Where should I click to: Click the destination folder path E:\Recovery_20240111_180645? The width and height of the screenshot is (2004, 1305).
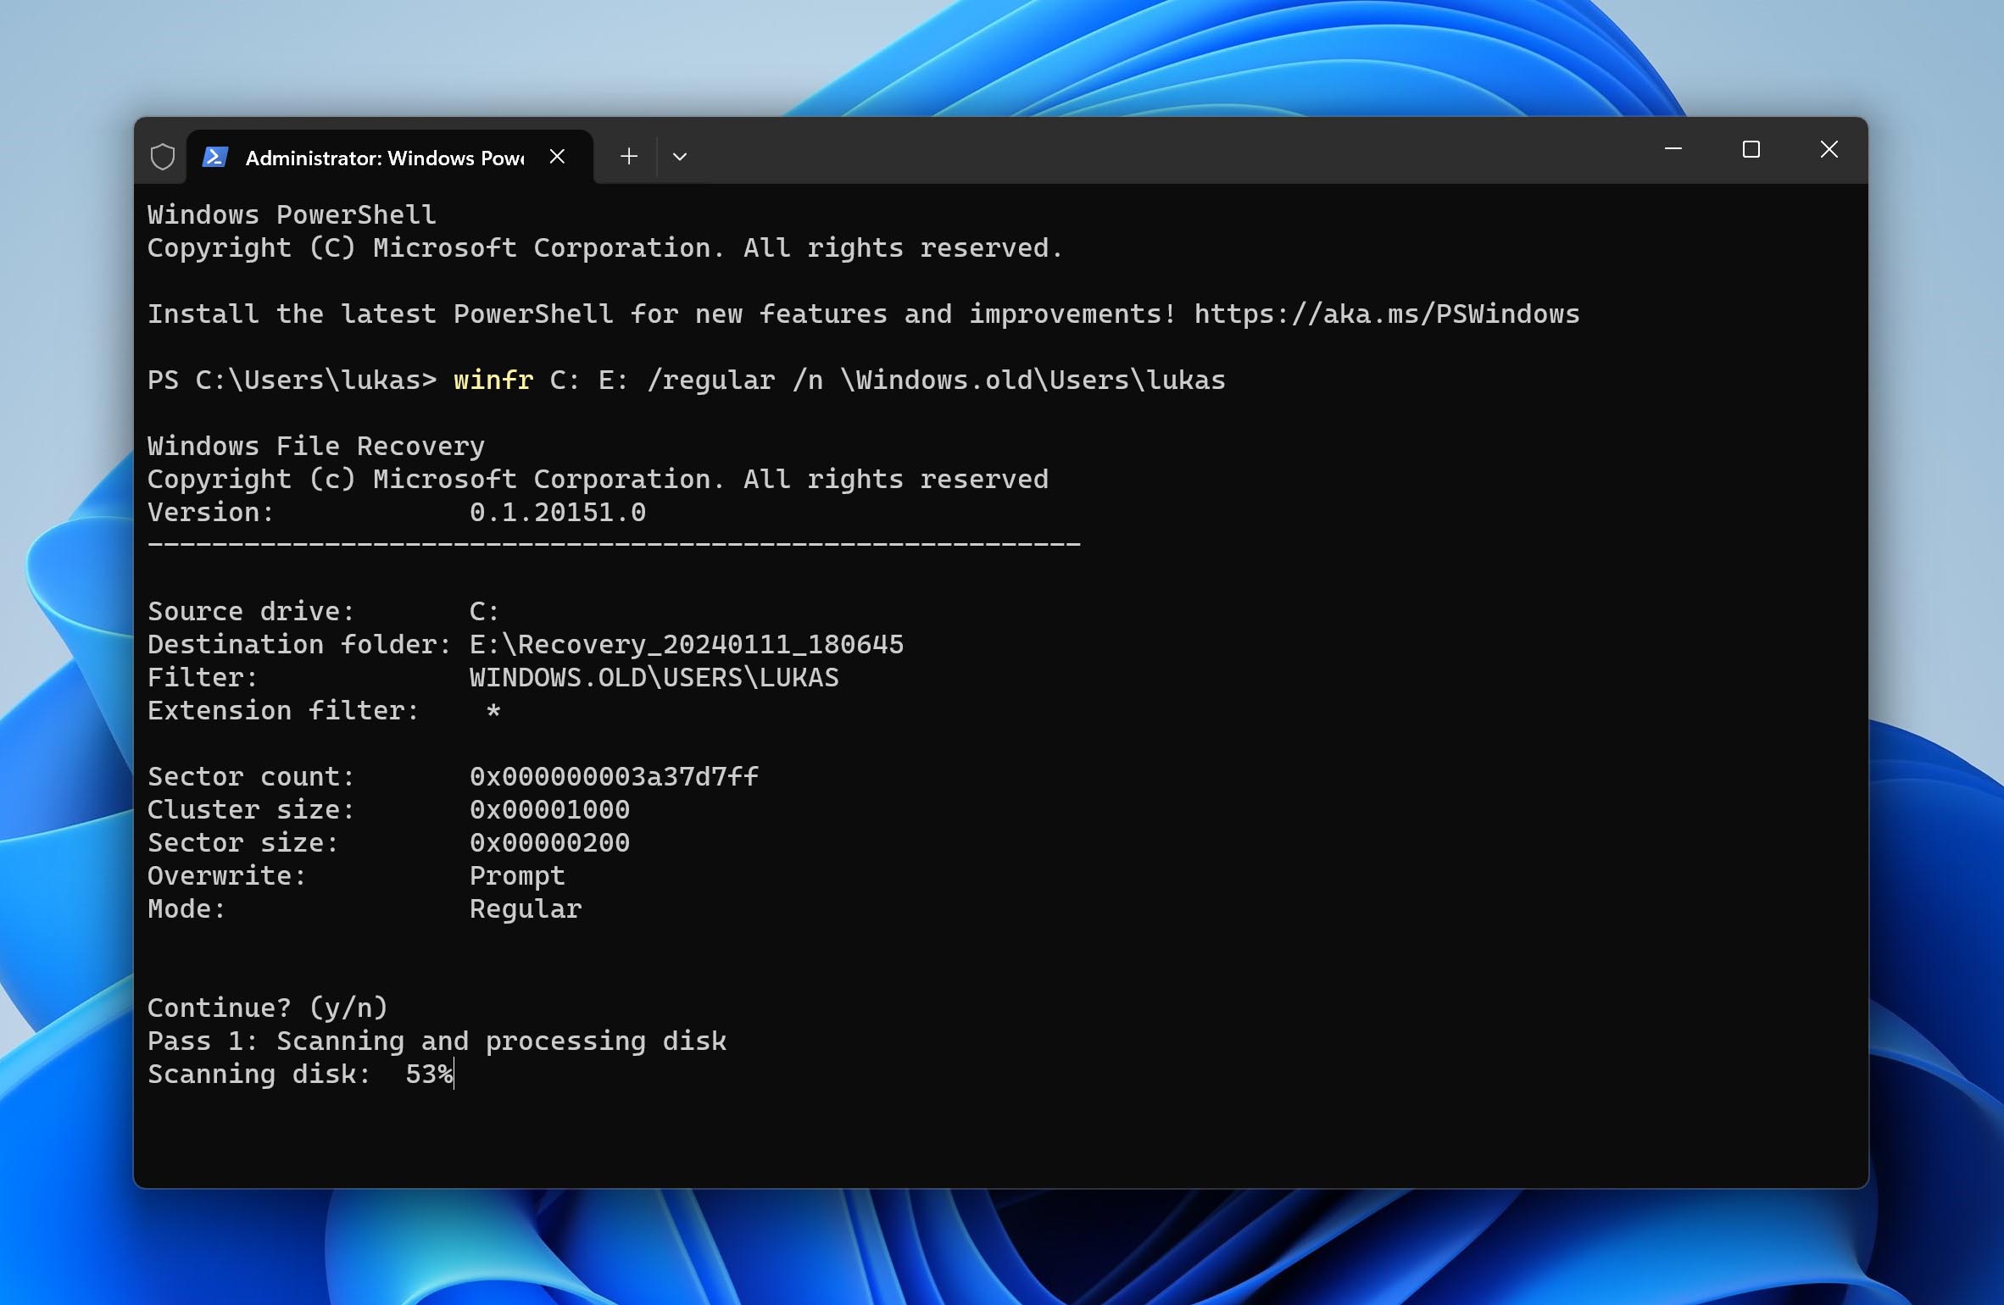pyautogui.click(x=686, y=645)
